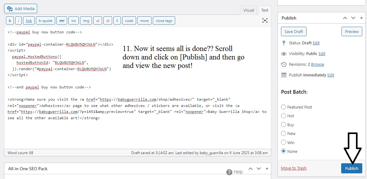Move Publish panel up
This screenshot has width=367, height=179.
(345, 18)
